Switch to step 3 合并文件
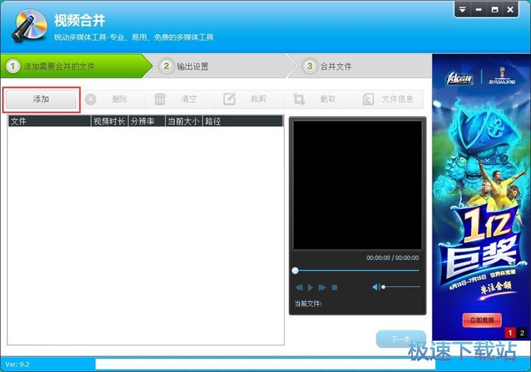 [x=359, y=66]
